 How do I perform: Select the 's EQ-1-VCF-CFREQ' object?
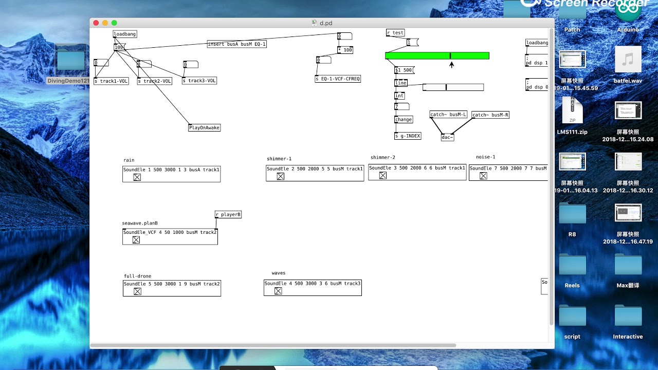[x=338, y=79]
